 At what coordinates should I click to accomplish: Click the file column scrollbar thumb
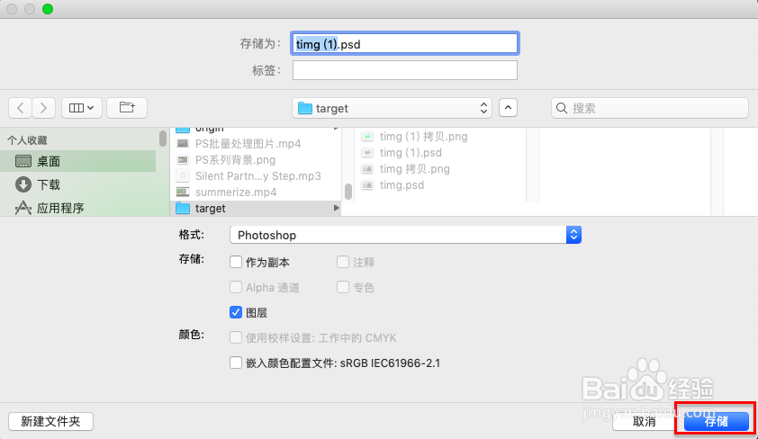tap(348, 192)
